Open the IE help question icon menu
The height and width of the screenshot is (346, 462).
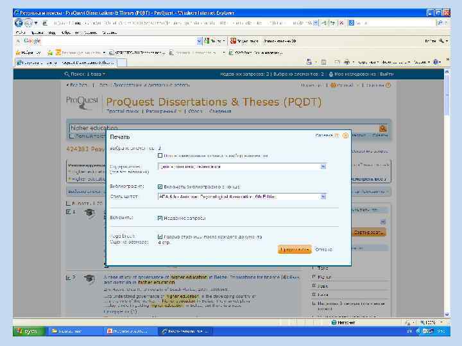click(437, 62)
